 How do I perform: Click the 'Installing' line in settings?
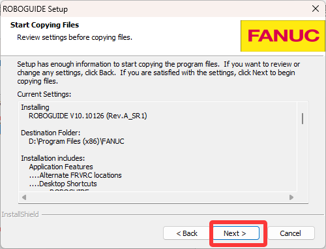(x=35, y=107)
